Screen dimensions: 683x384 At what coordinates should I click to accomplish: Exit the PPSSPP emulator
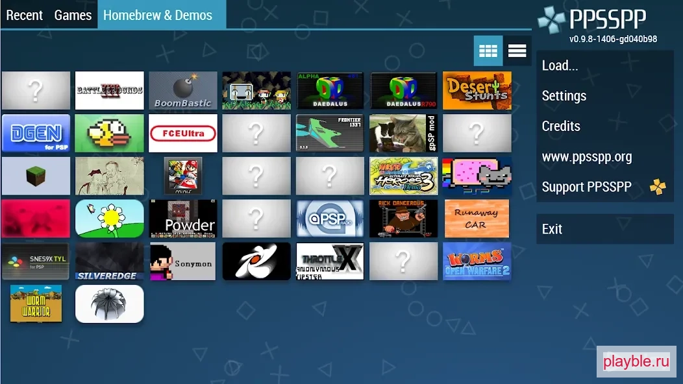(x=605, y=229)
